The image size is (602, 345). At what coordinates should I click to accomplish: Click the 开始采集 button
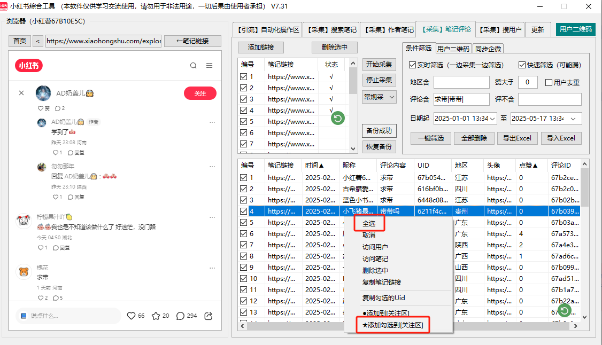pyautogui.click(x=379, y=65)
